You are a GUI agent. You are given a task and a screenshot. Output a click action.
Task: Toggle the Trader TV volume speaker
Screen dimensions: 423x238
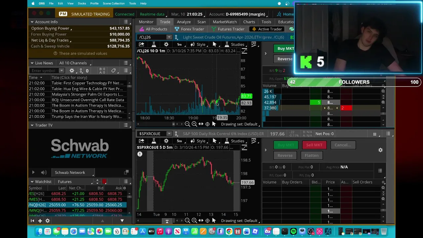click(44, 172)
